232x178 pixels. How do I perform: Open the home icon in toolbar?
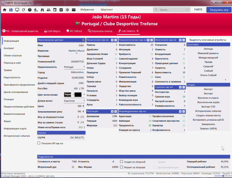click(x=5, y=10)
